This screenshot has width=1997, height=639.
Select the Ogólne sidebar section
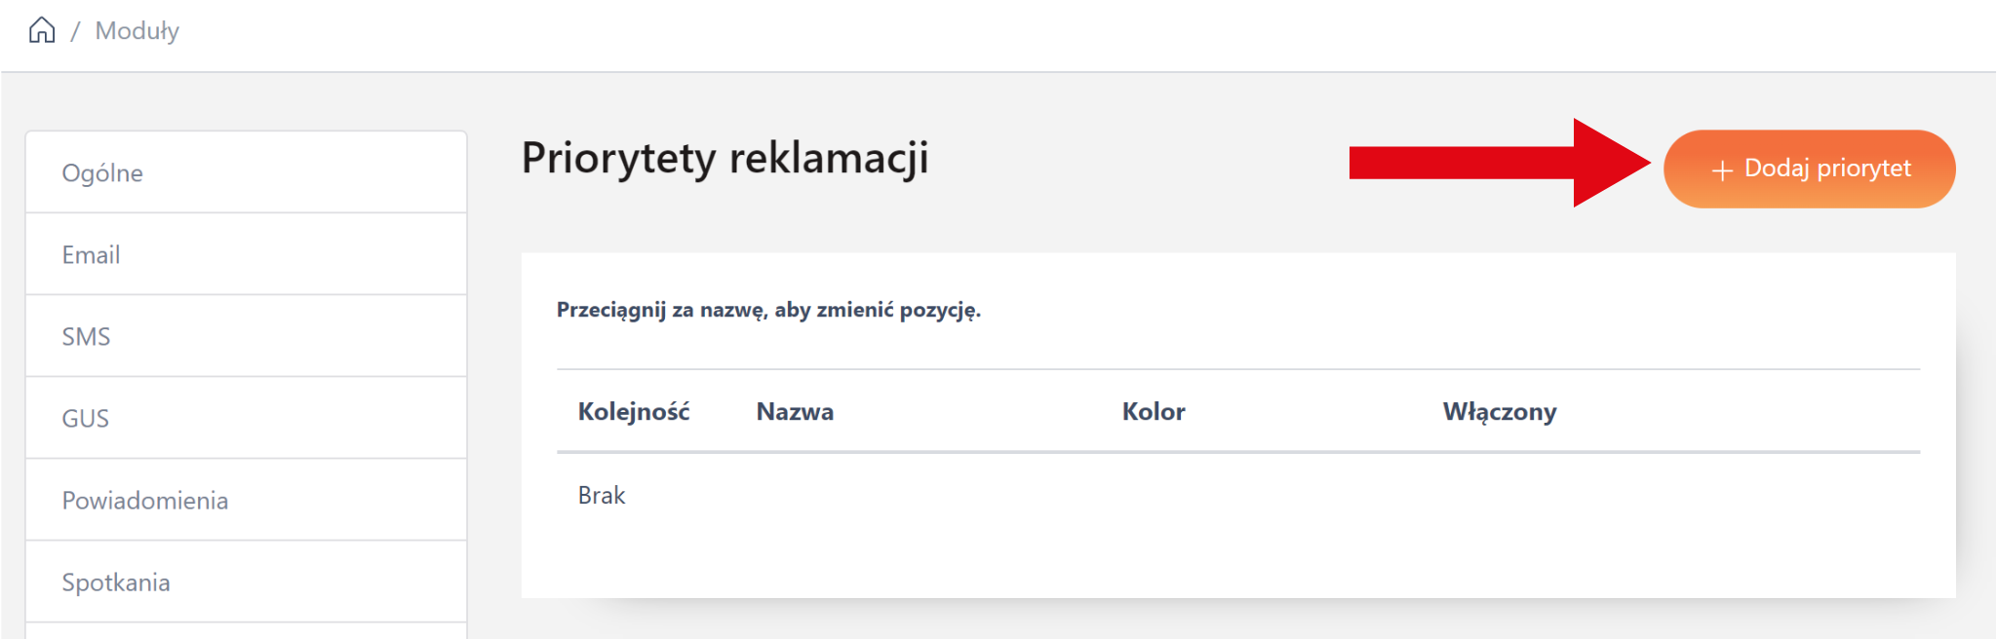[102, 173]
